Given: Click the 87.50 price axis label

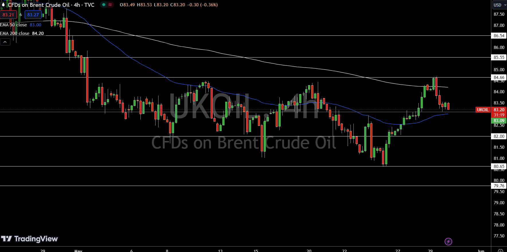Looking at the screenshot, I should [499, 14].
